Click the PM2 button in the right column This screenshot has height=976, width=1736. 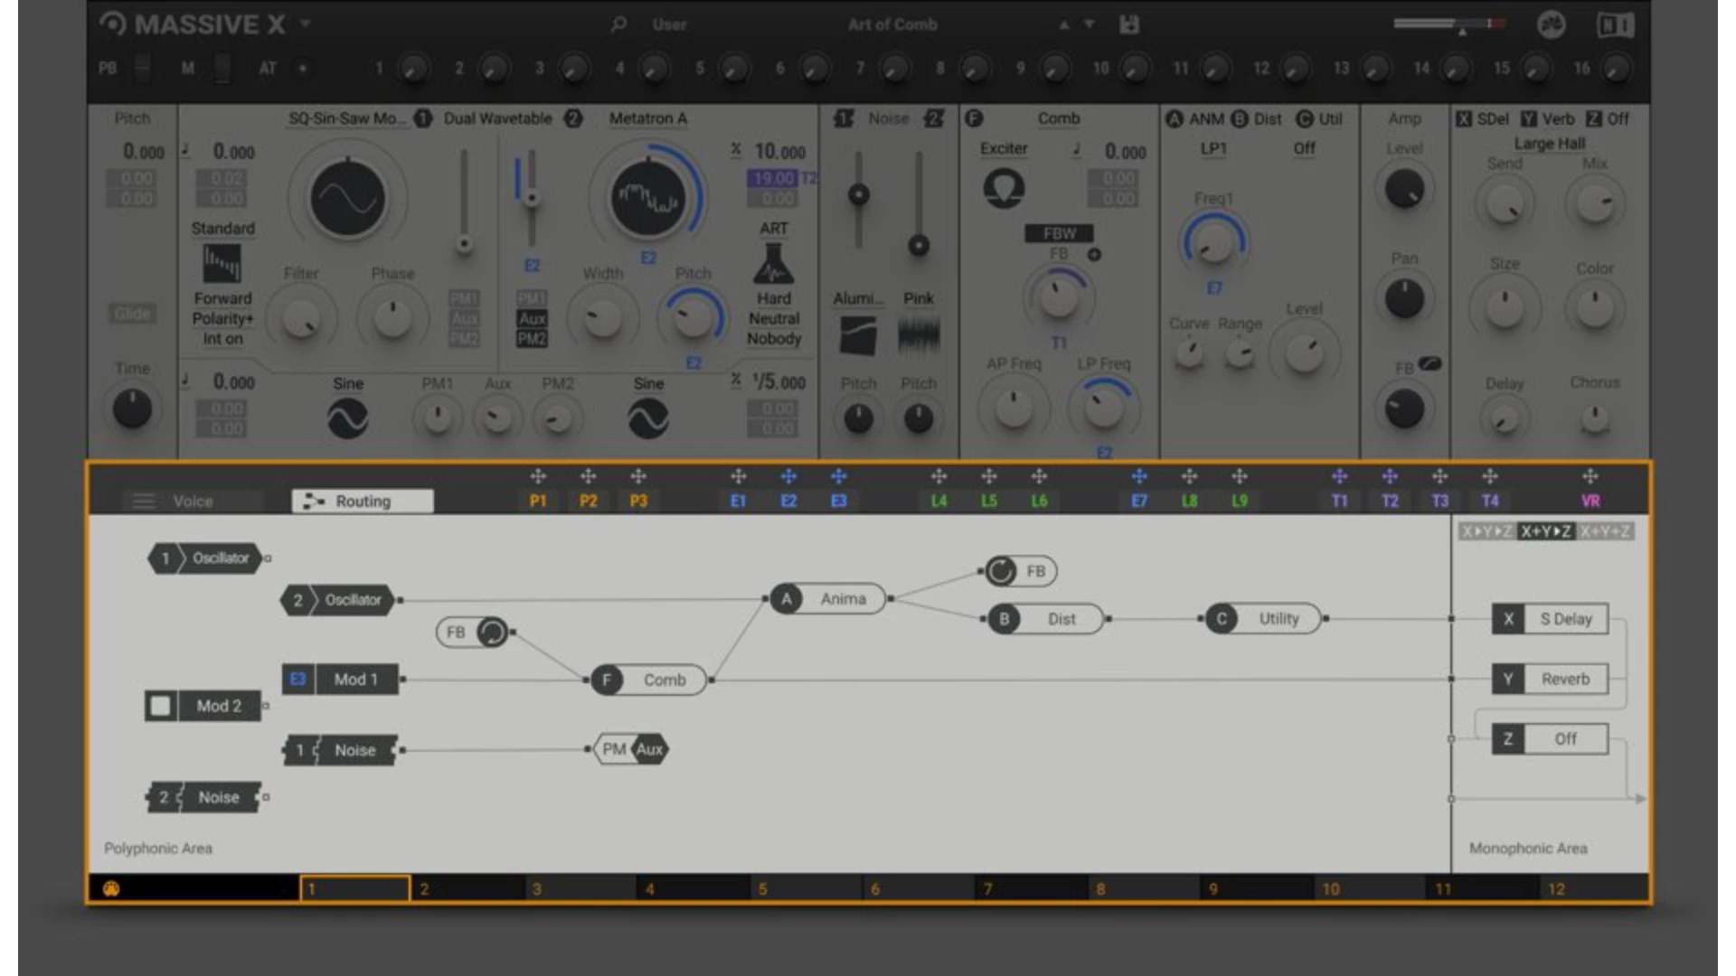[532, 339]
